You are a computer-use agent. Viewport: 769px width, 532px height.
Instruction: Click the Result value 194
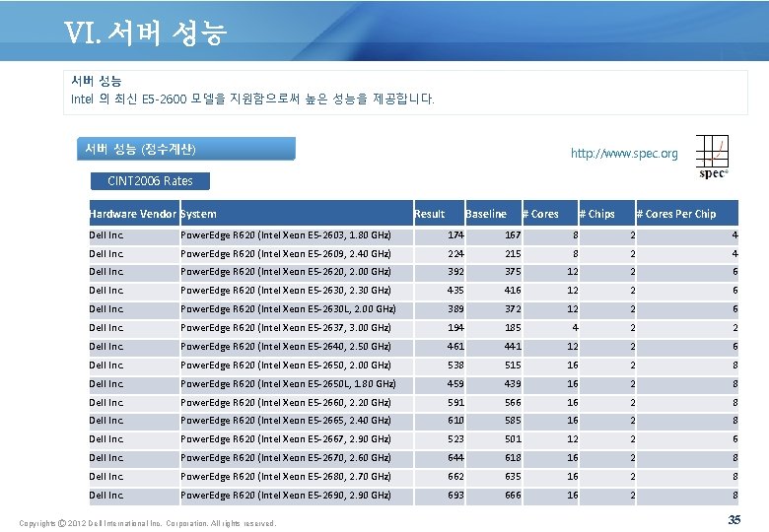click(455, 328)
